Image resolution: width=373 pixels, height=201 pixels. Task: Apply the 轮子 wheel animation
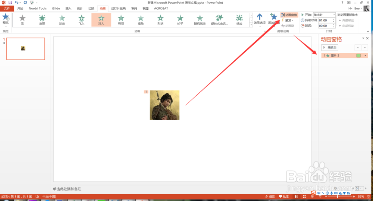(x=180, y=20)
